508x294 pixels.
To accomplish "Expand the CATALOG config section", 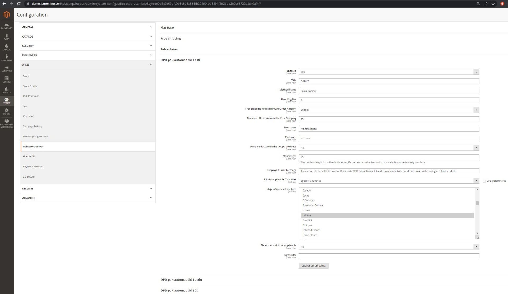I will tap(87, 36).
